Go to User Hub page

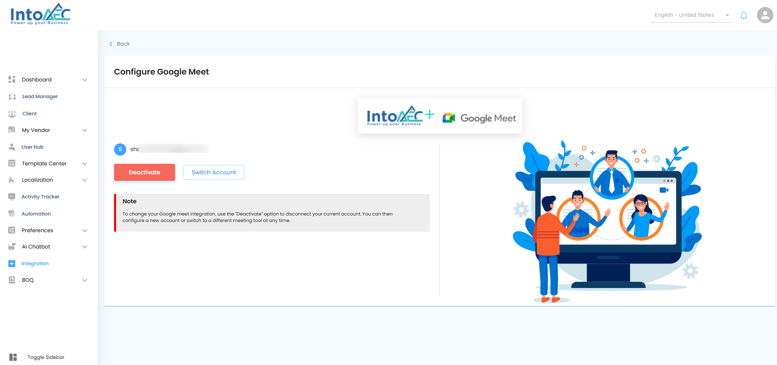pos(33,147)
